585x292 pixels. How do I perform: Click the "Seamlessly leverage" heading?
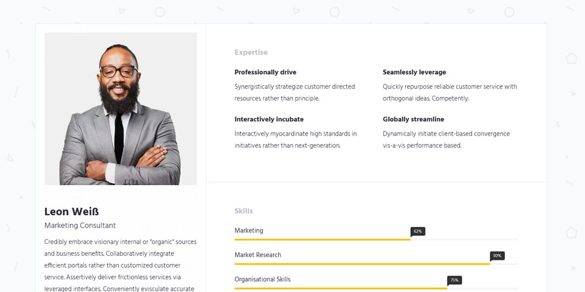pos(414,72)
